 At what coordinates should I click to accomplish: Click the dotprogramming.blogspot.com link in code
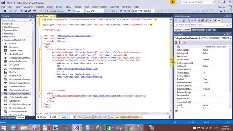(x=77, y=69)
